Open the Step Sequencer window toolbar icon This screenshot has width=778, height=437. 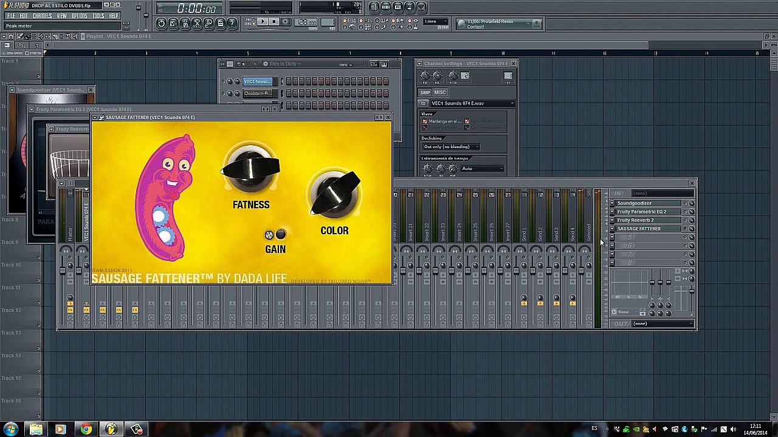[x=386, y=7]
